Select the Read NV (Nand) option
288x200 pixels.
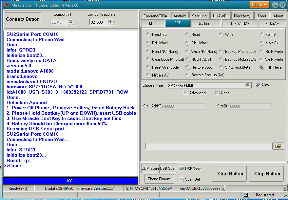[x=148, y=51]
